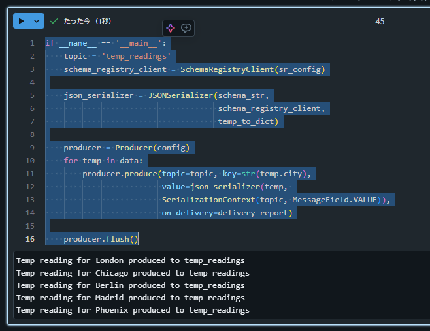The image size is (430, 331).
Task: Click SchemaRegistryClient in line 3
Action: [227, 69]
